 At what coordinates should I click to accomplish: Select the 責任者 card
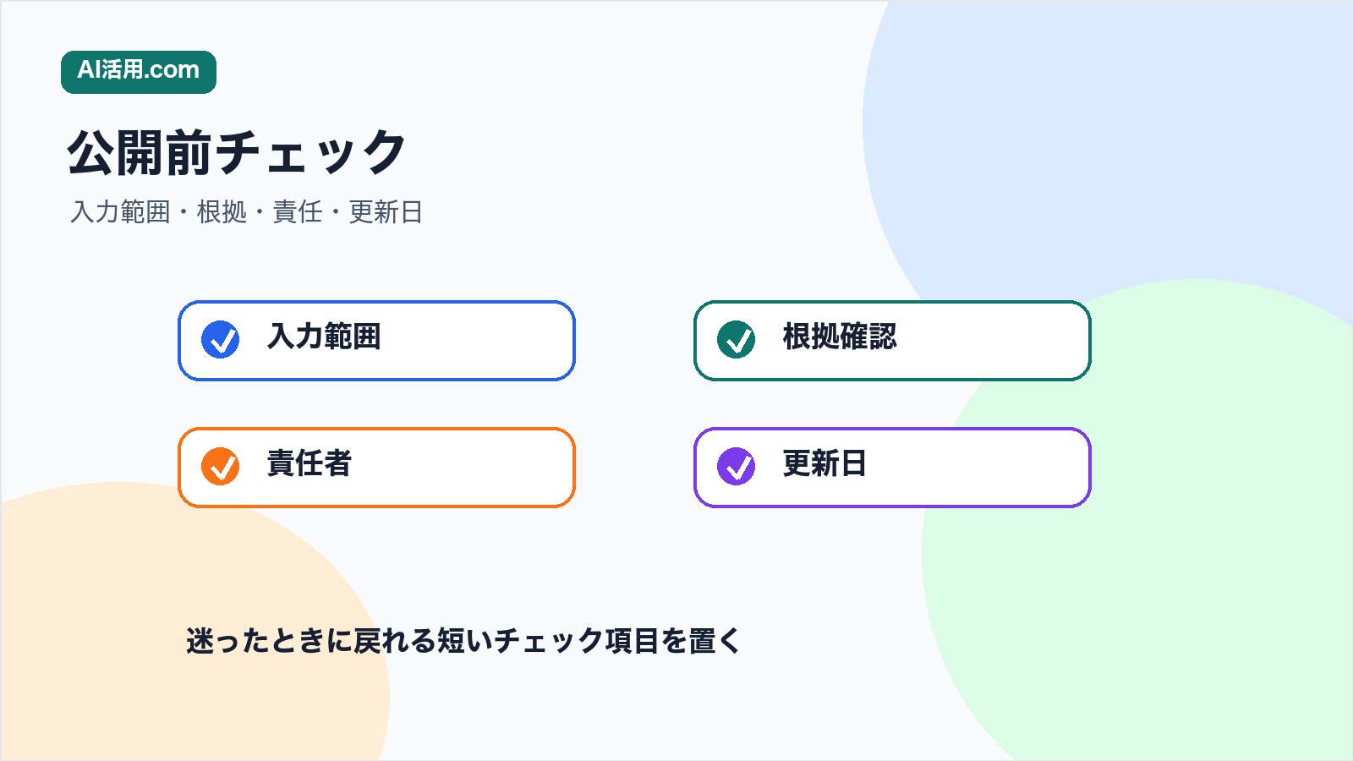click(x=376, y=468)
